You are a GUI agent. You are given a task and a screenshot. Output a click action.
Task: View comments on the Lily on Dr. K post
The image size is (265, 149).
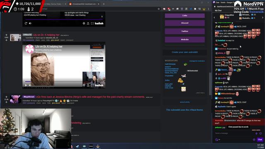[x=29, y=40]
